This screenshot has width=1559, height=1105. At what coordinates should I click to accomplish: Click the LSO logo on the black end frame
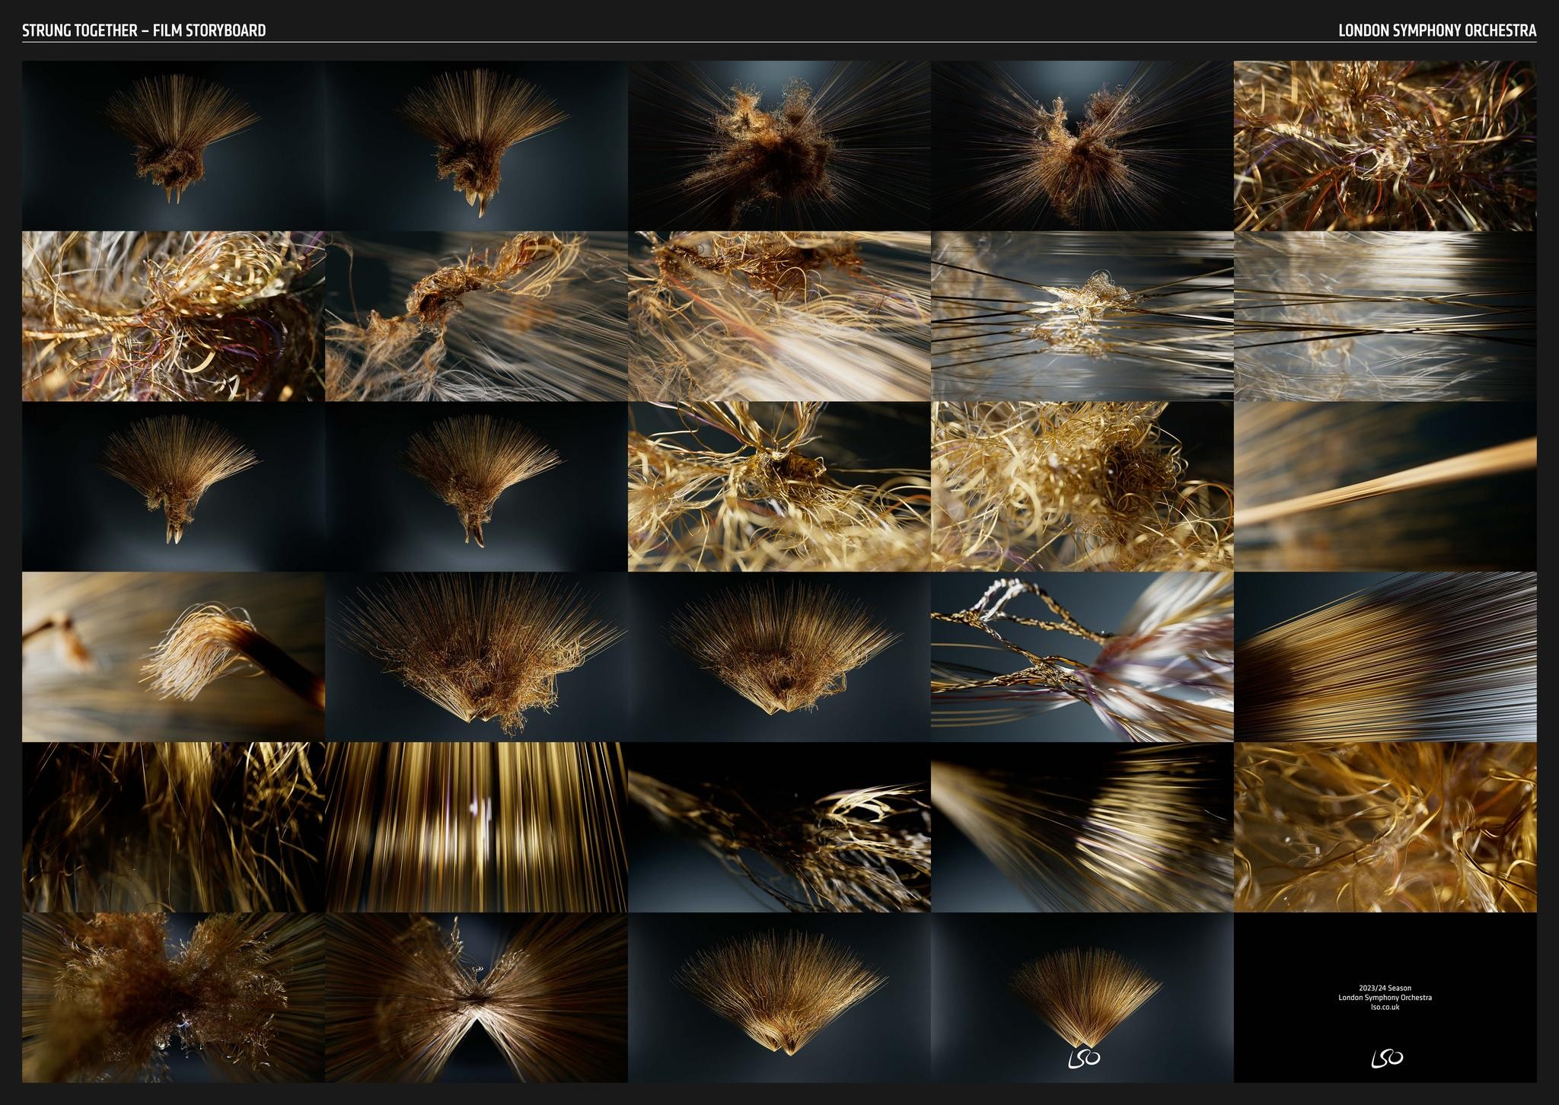1386,1057
